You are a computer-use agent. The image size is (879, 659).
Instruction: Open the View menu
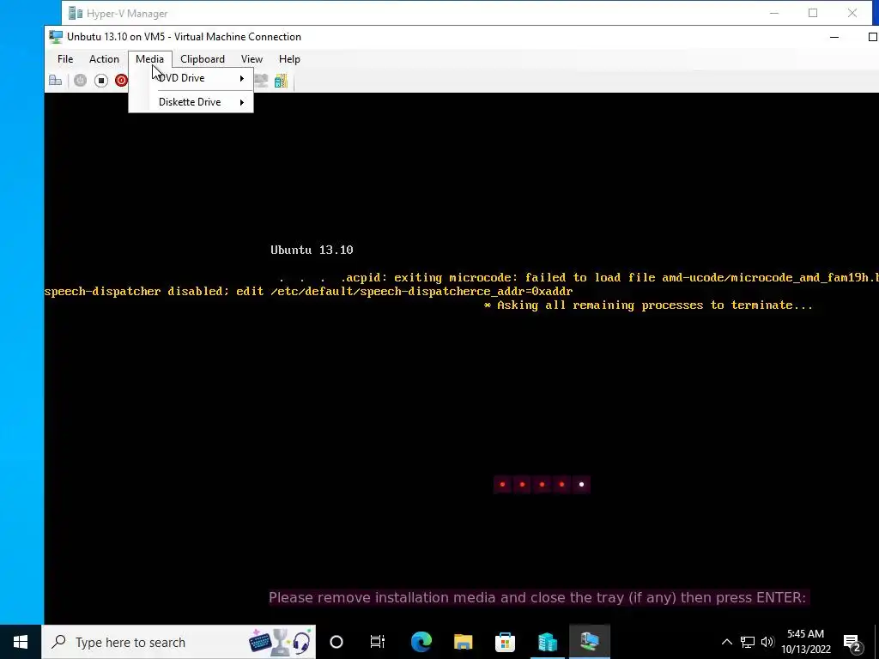coord(252,59)
